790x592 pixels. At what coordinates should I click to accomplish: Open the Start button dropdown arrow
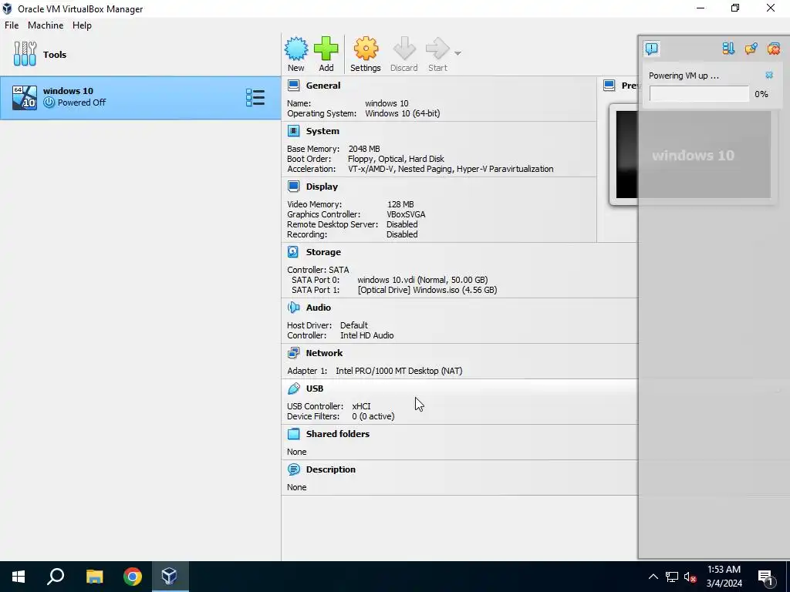pyautogui.click(x=457, y=53)
